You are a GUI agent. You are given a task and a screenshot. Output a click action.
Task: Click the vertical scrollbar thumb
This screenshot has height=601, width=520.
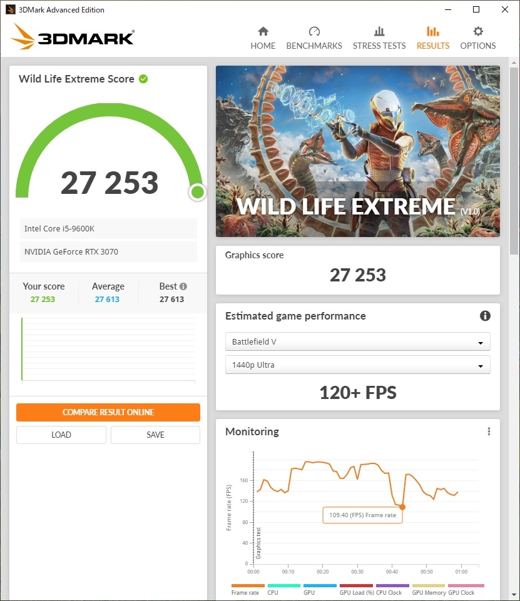click(514, 161)
